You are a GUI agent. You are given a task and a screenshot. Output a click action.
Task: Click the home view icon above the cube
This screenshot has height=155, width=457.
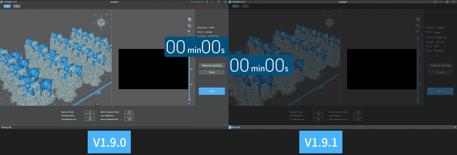click(95, 14)
